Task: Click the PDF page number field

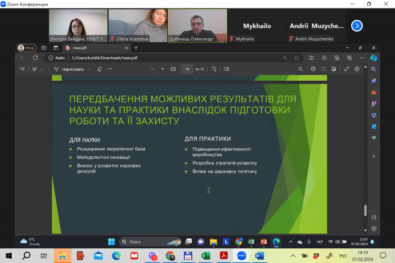Action: (x=186, y=69)
